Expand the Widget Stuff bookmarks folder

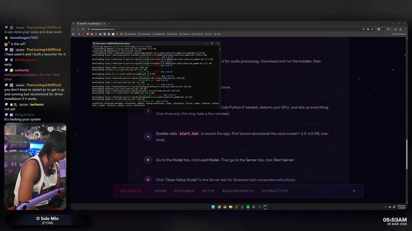(x=159, y=34)
